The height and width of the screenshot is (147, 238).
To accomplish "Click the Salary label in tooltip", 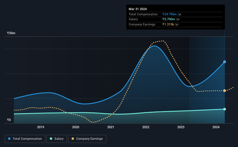I will click(133, 19).
